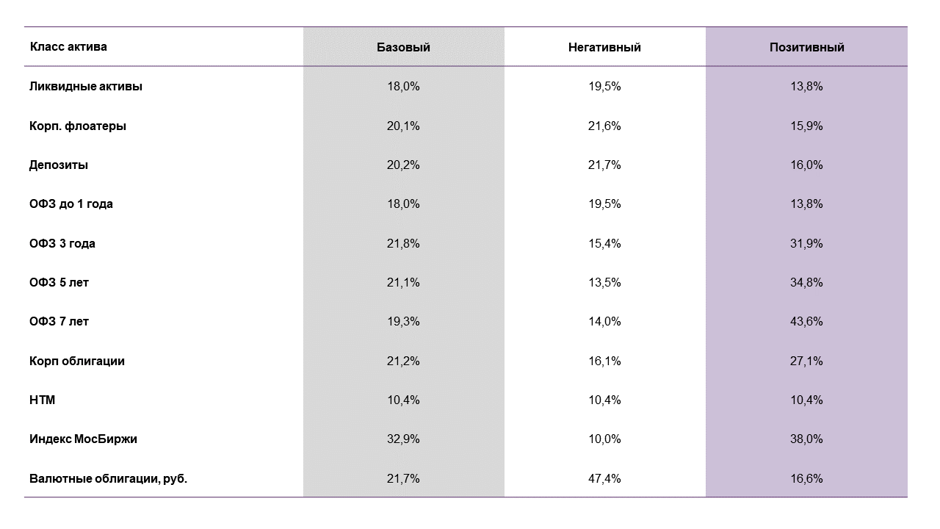The image size is (940, 529).
Task: Click the 15,9% positive value for Корп. флоатеры
Action: 806,126
